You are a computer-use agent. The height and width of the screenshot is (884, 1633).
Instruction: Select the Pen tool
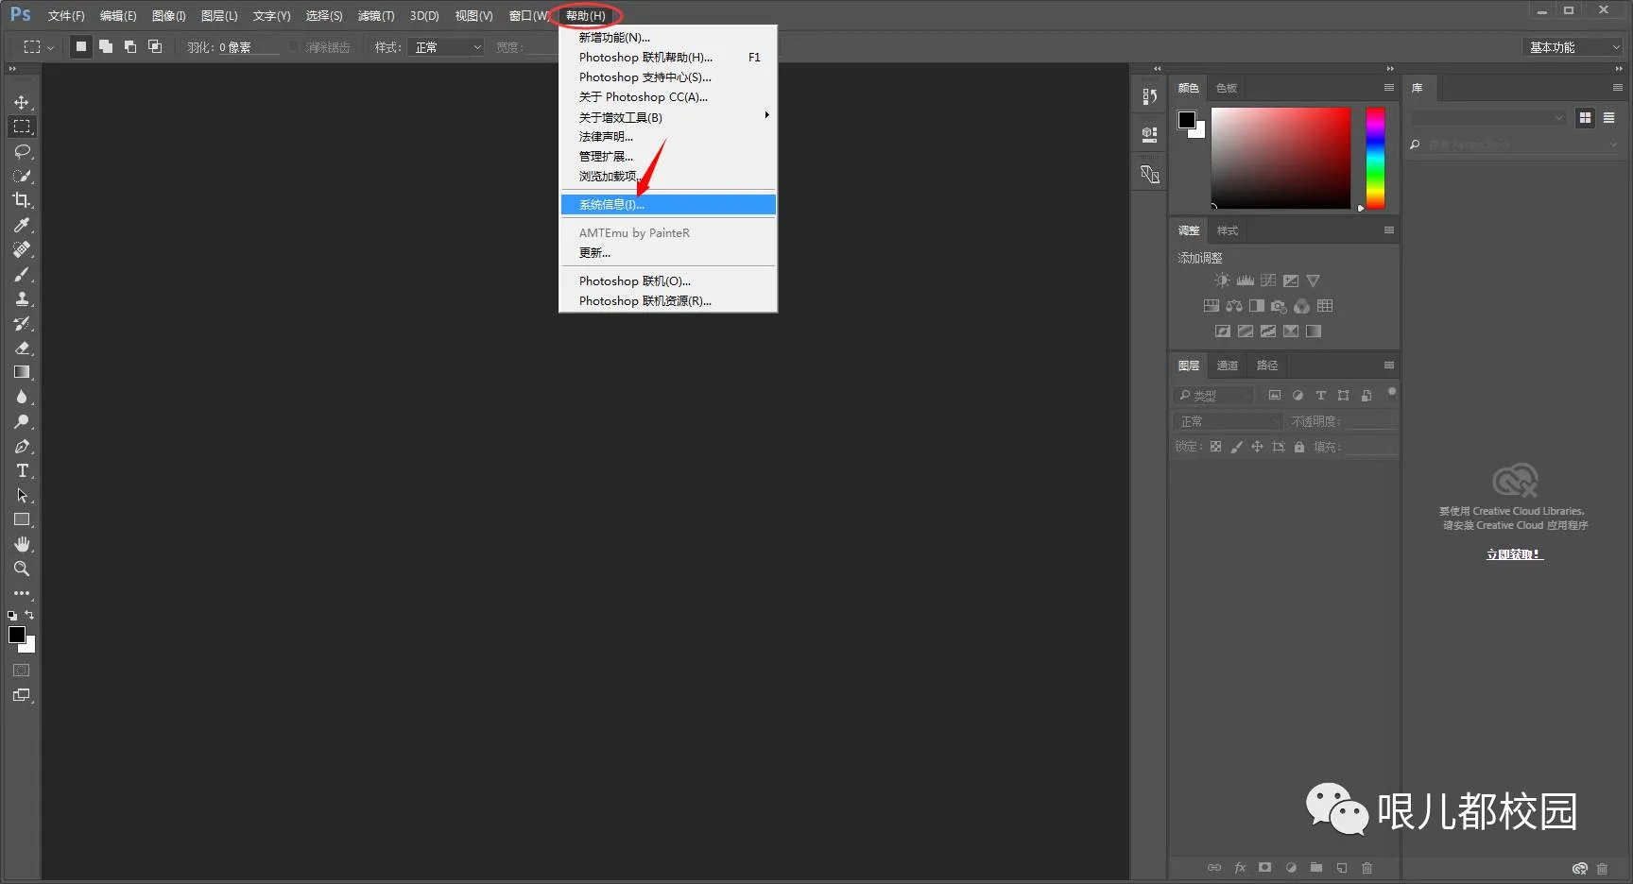point(22,446)
